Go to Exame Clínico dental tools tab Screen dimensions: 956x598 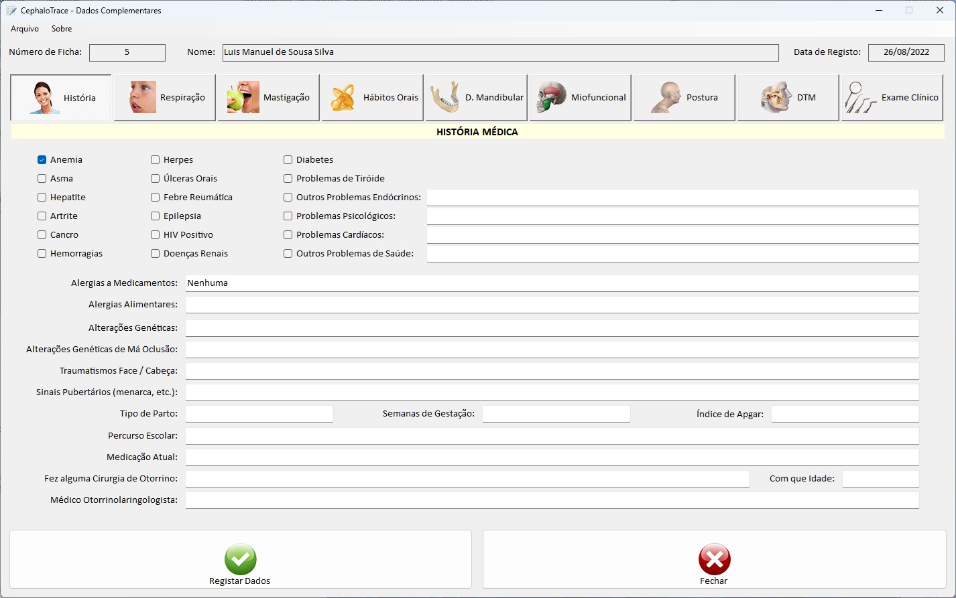(892, 98)
